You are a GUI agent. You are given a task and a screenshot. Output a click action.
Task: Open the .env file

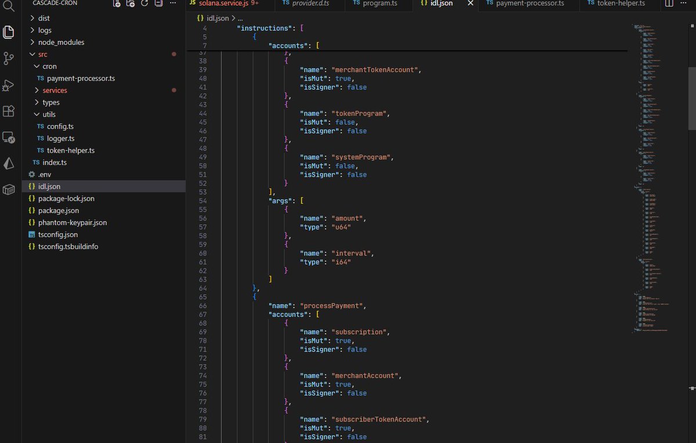coord(45,174)
